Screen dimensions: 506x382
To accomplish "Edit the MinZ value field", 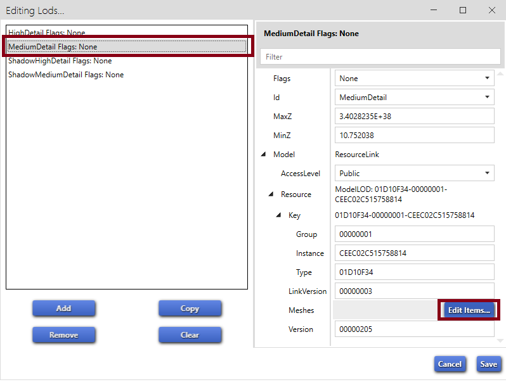I will pyautogui.click(x=414, y=136).
